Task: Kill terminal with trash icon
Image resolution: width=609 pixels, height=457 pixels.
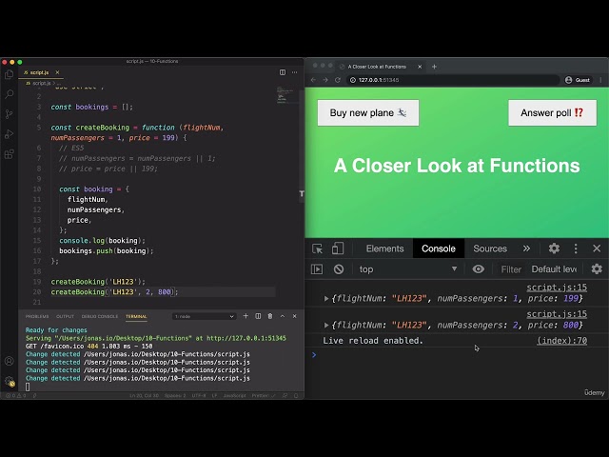Action: tap(270, 316)
